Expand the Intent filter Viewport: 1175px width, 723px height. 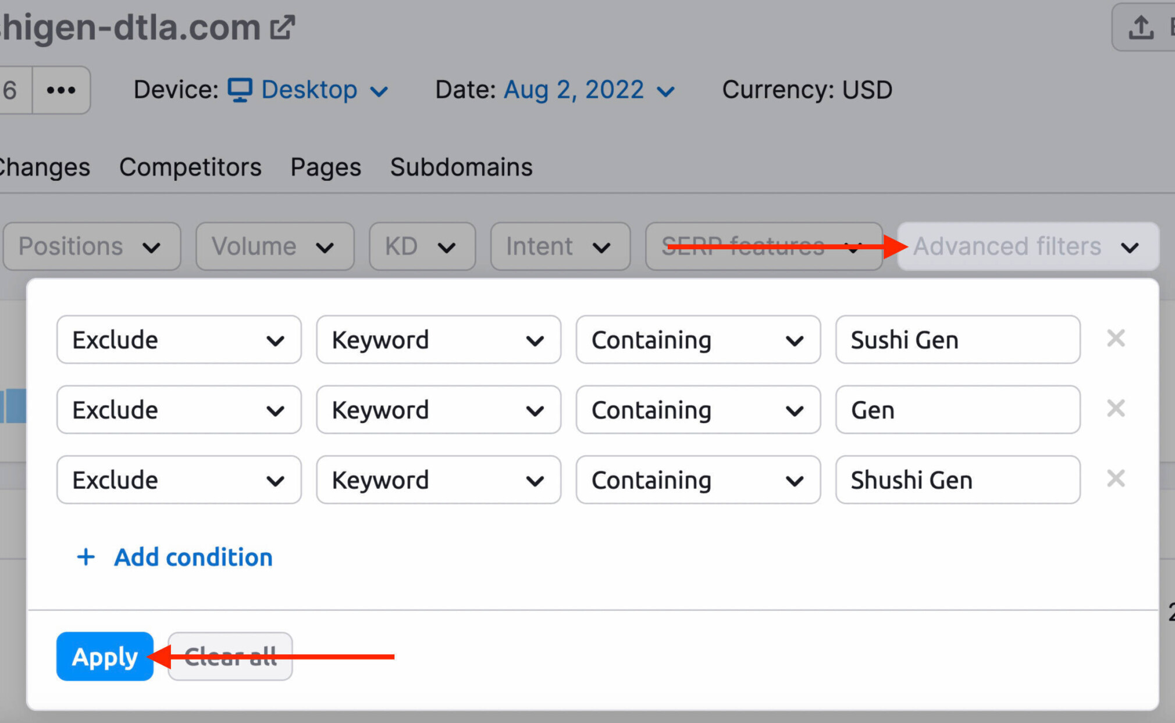click(x=560, y=246)
